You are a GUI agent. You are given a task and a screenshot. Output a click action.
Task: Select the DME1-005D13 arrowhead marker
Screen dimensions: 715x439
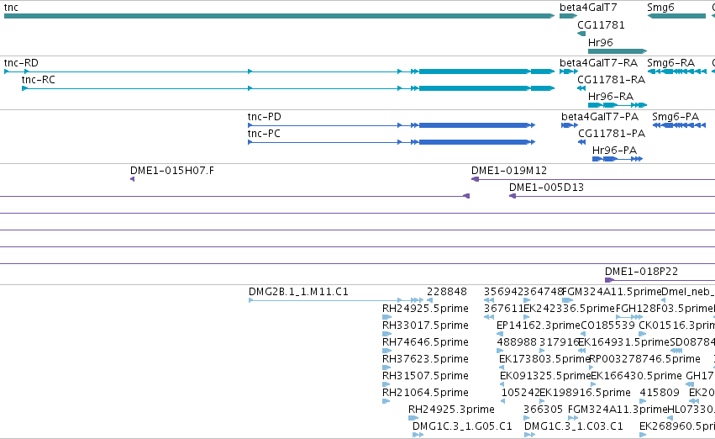(512, 196)
